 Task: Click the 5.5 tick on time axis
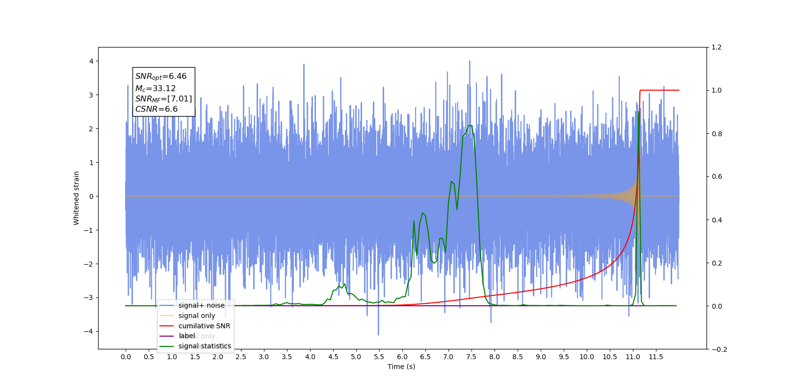(x=379, y=357)
